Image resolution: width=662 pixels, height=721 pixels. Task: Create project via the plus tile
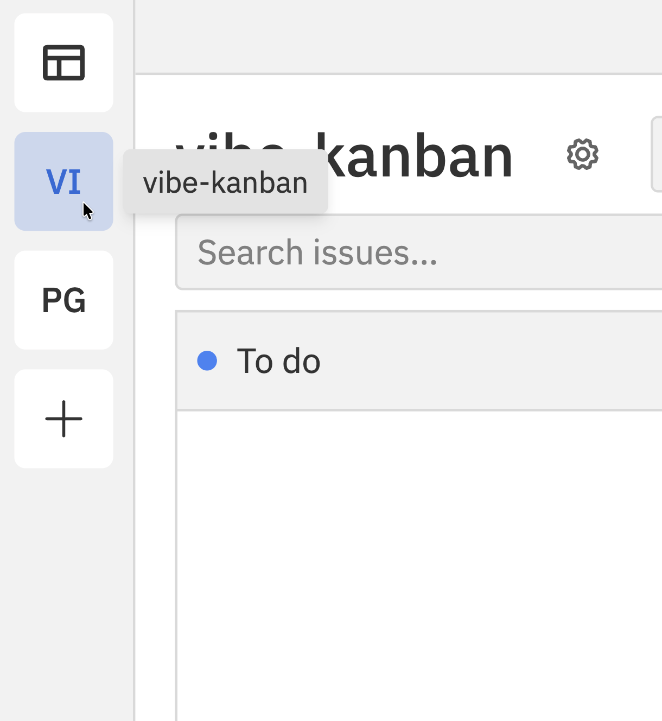pyautogui.click(x=63, y=419)
